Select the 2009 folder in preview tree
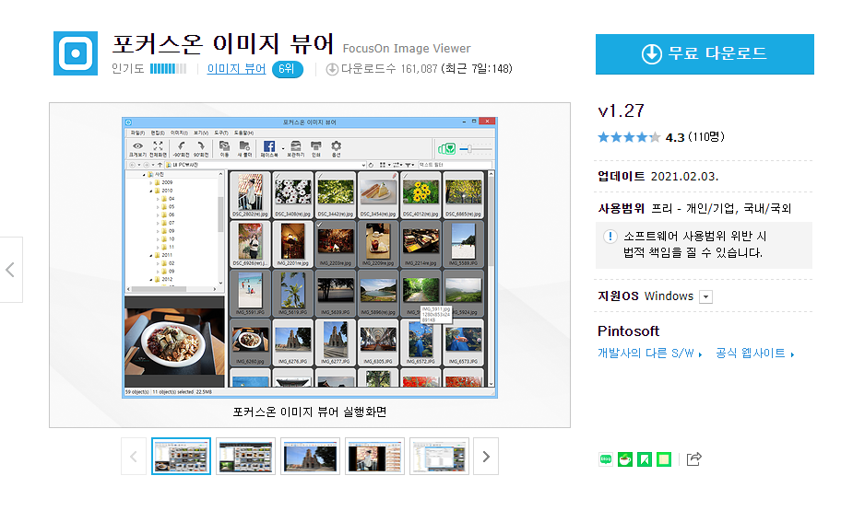Screen dimensions: 841x522 click(x=164, y=182)
